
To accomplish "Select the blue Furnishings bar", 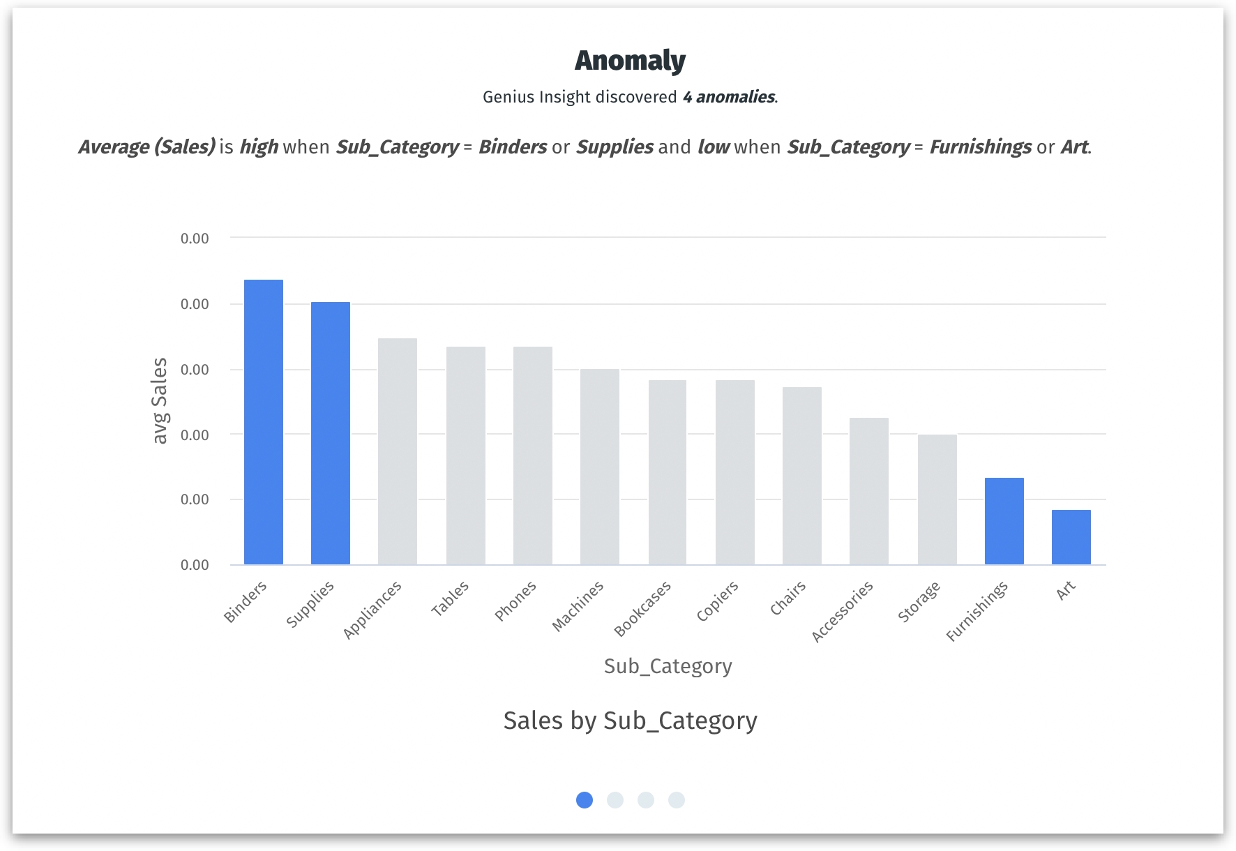I will 1004,521.
